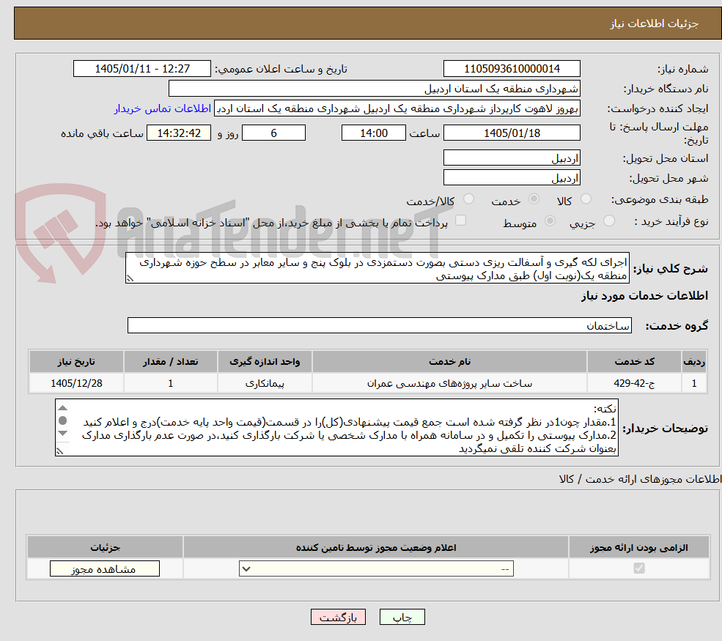722x641 pixels.
Task: Select the متوسط purchase type radio
Action: pyautogui.click(x=550, y=221)
